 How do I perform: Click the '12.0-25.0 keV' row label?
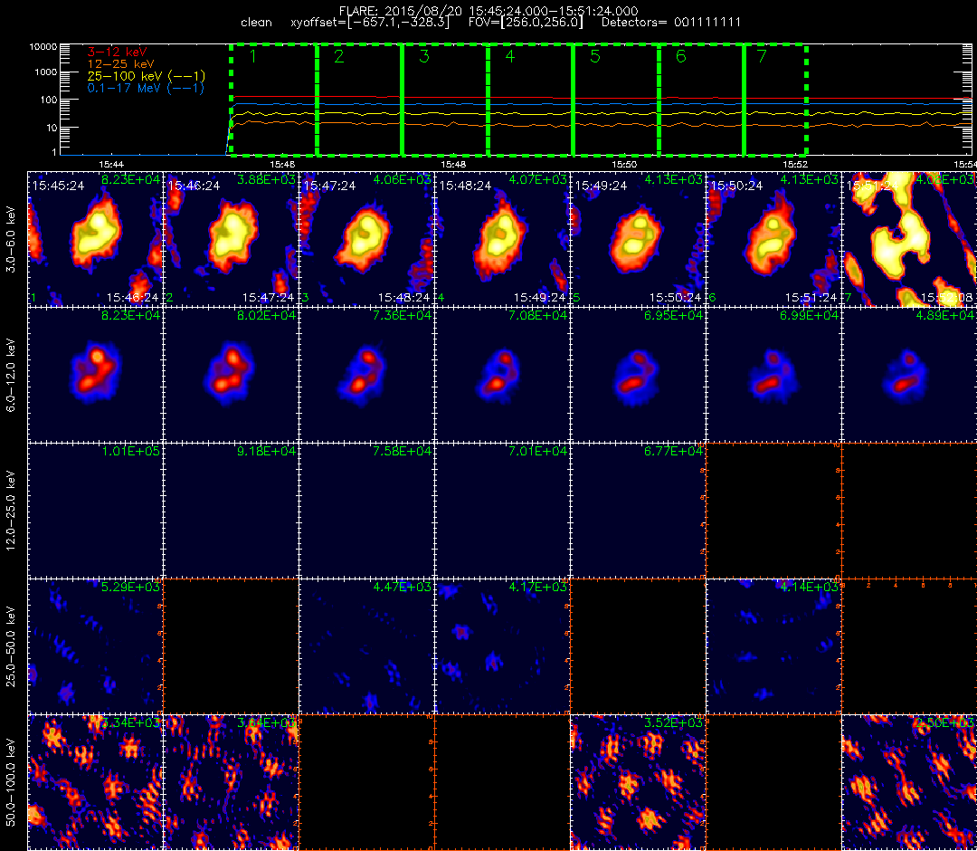pyautogui.click(x=13, y=512)
